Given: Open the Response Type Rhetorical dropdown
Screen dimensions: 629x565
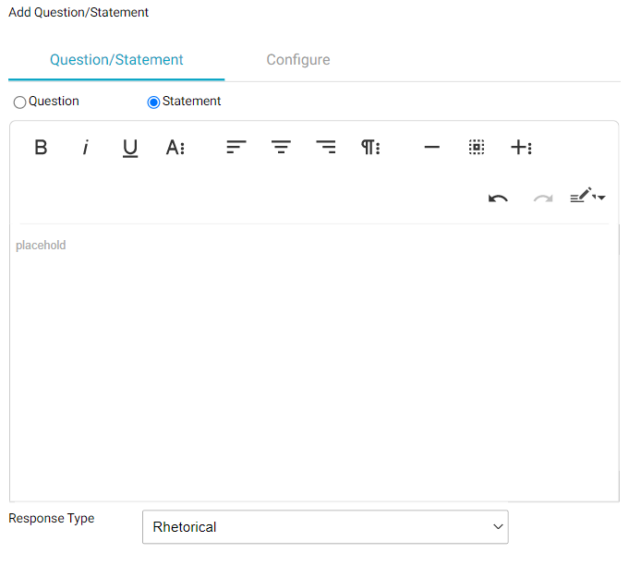Looking at the screenshot, I should coord(325,527).
